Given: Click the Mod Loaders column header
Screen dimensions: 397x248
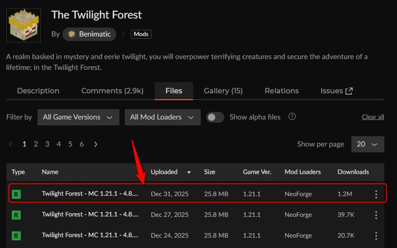Looking at the screenshot, I should [302, 172].
